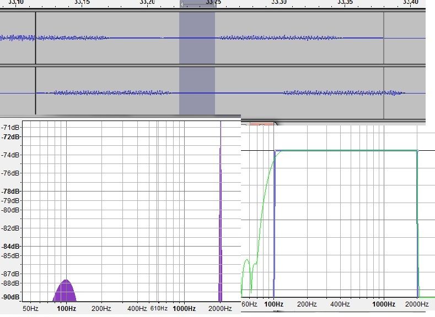Click the -78dB label on the spectrum axis
The image size is (435, 317).
[x=10, y=192]
